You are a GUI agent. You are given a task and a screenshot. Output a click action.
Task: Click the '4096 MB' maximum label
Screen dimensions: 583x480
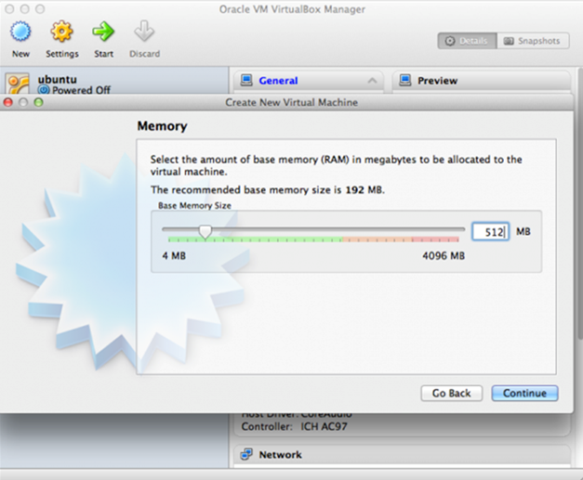click(444, 255)
